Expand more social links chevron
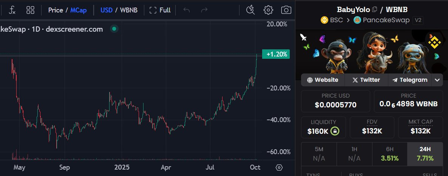 tap(437, 80)
